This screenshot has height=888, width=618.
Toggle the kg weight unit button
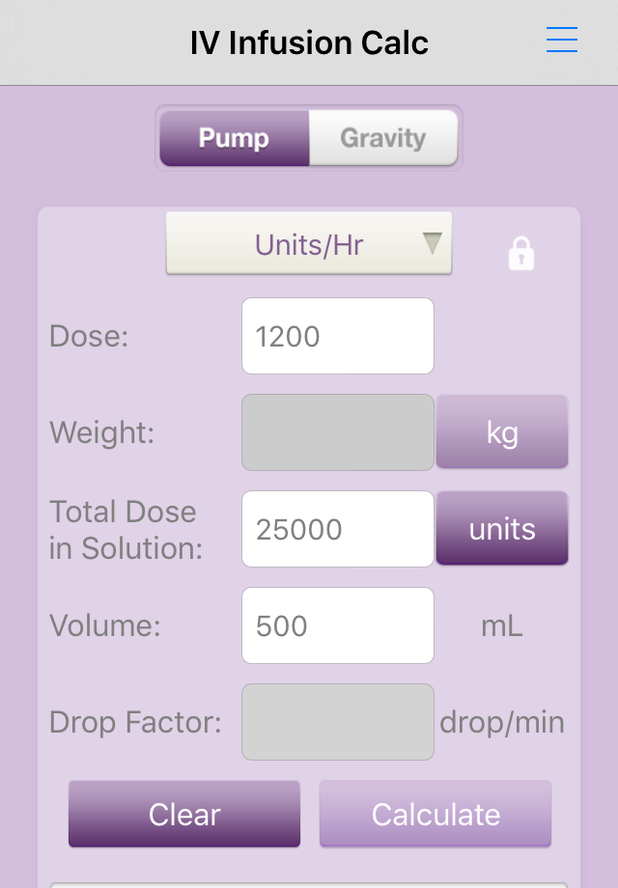[502, 431]
